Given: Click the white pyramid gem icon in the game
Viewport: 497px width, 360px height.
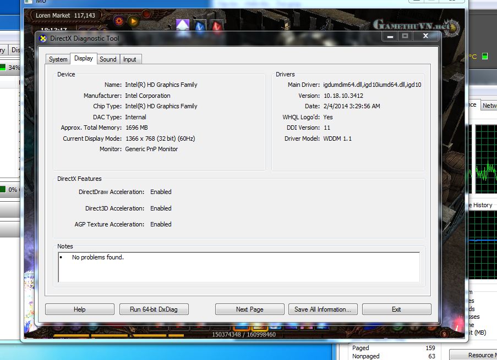Looking at the screenshot, I should point(183,25).
